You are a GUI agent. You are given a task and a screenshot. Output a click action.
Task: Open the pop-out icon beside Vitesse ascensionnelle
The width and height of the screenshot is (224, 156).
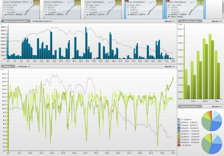(x=29, y=21)
